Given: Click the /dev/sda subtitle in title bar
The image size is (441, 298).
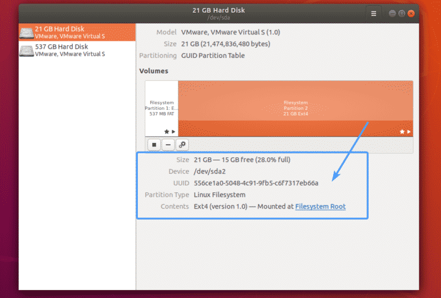Looking at the screenshot, I should (219, 18).
